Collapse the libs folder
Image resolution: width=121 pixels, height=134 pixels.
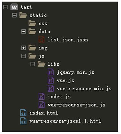[33, 64]
